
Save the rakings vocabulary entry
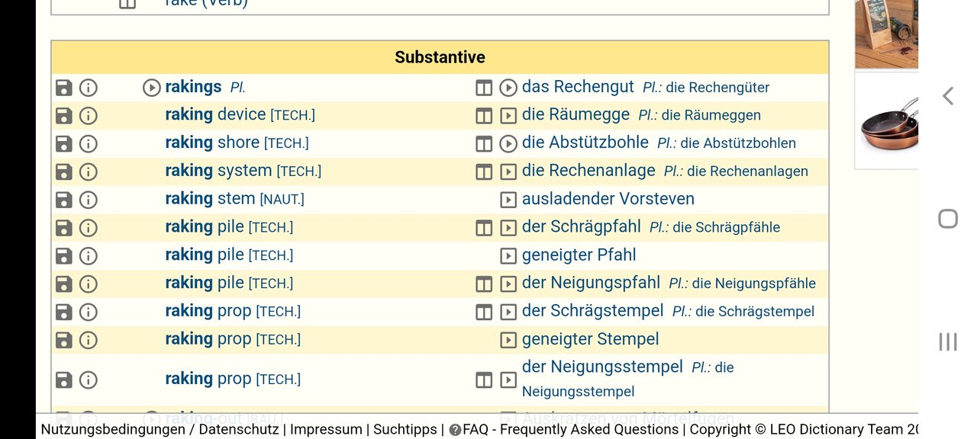tap(64, 88)
